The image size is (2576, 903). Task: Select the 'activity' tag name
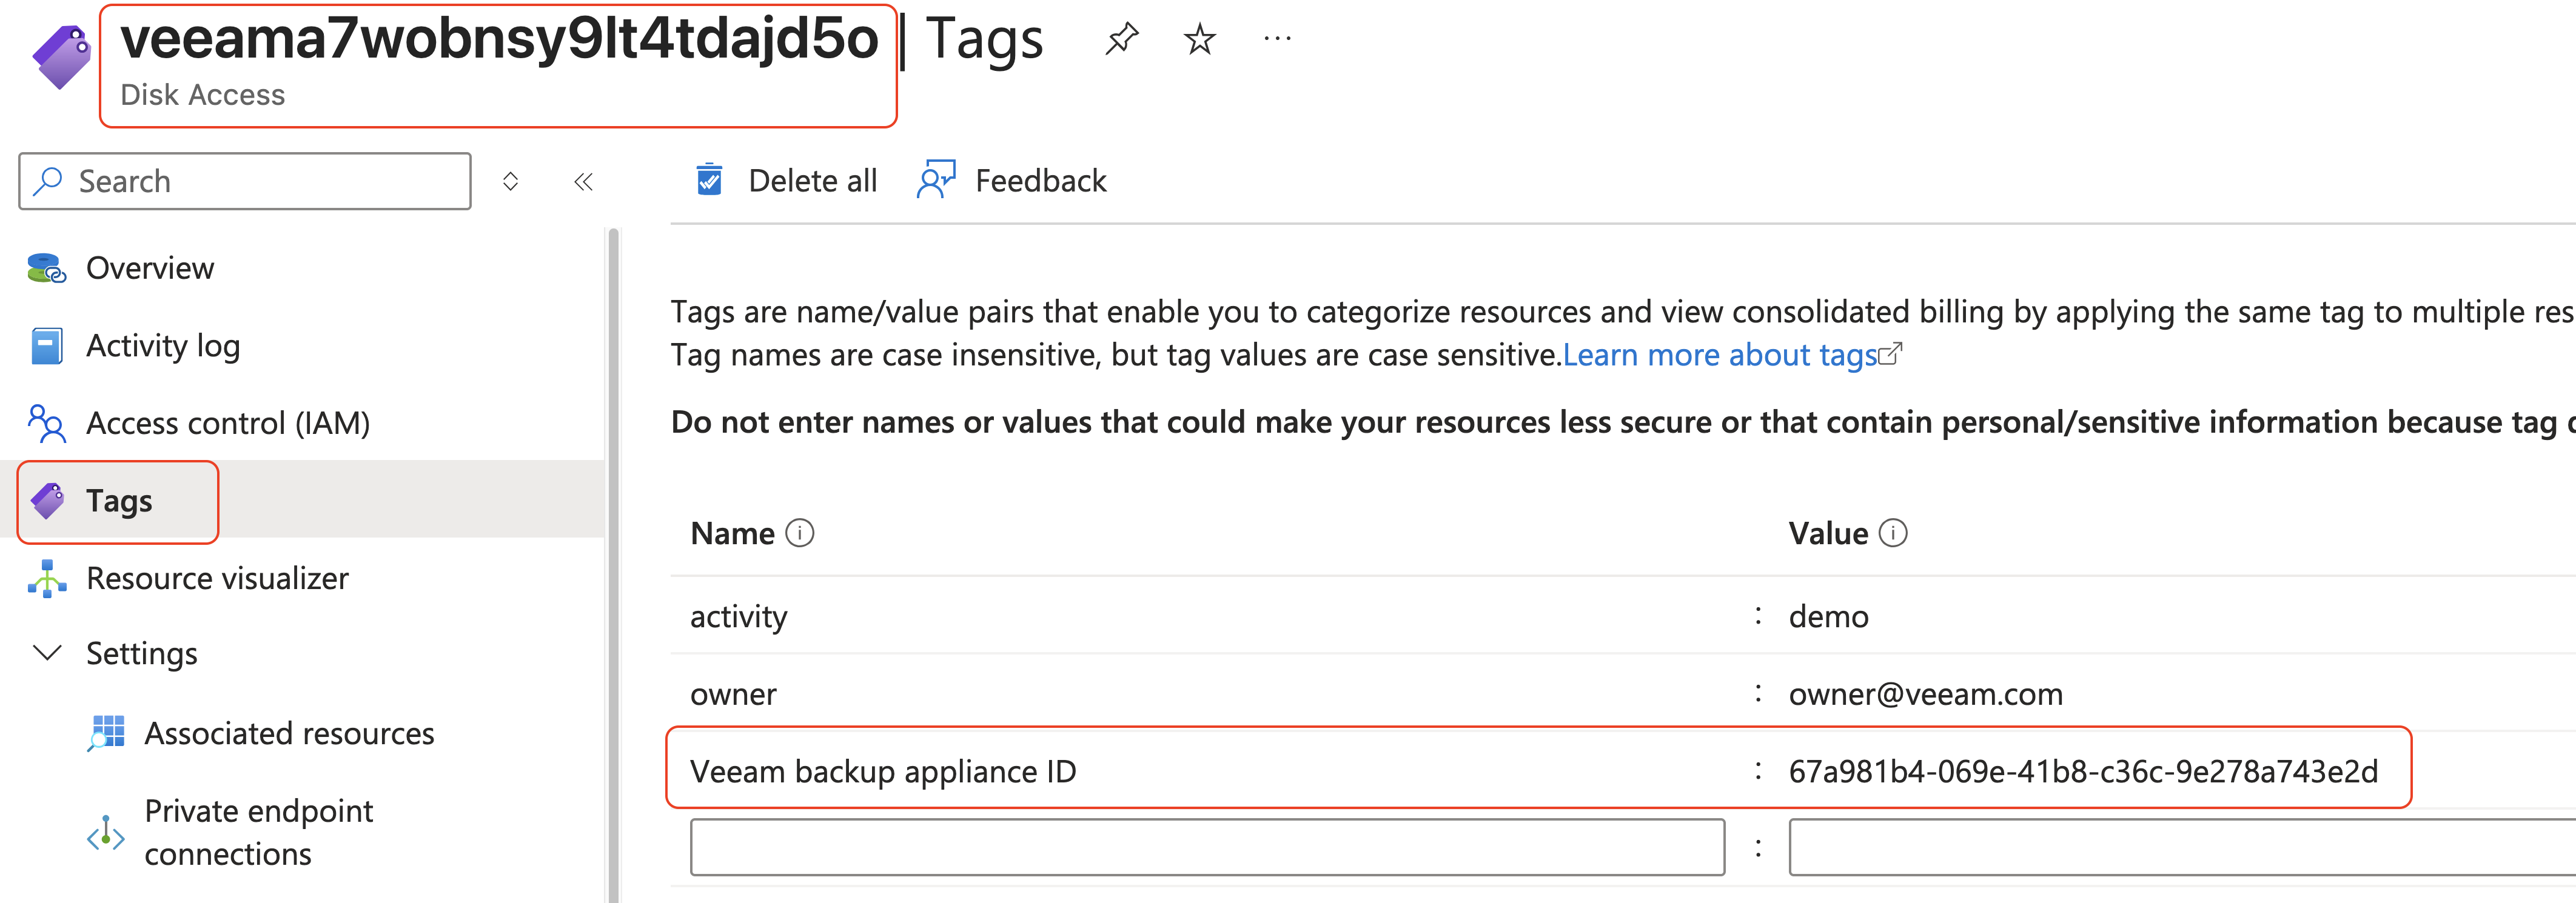pyautogui.click(x=739, y=616)
